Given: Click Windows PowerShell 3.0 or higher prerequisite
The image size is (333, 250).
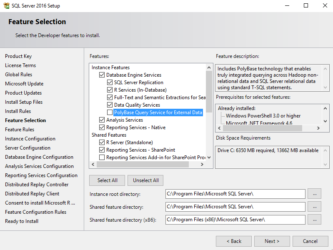Looking at the screenshot, I should (x=263, y=116).
